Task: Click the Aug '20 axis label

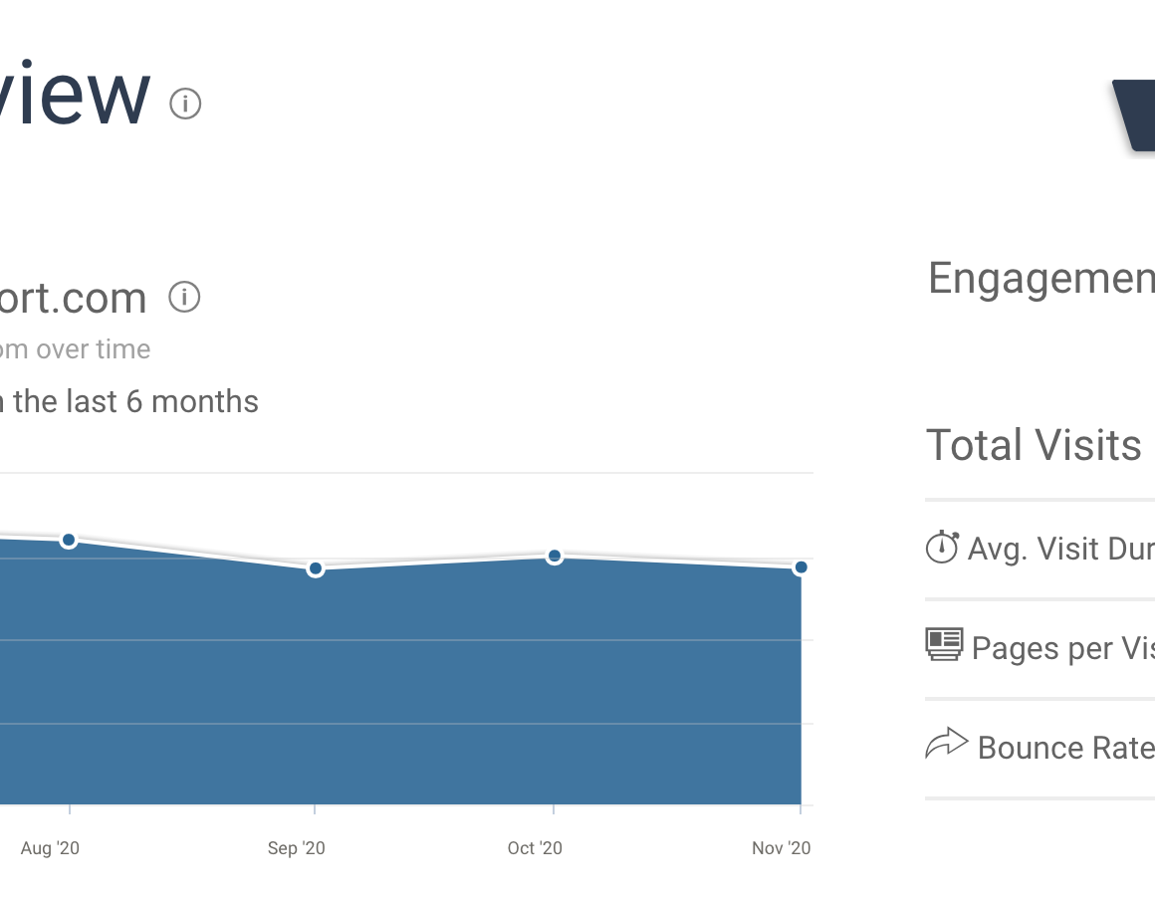Action: [x=50, y=848]
